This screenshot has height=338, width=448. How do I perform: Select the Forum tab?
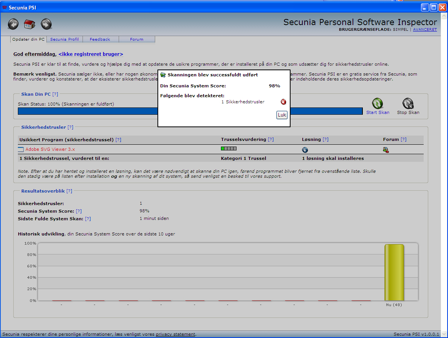click(x=137, y=39)
